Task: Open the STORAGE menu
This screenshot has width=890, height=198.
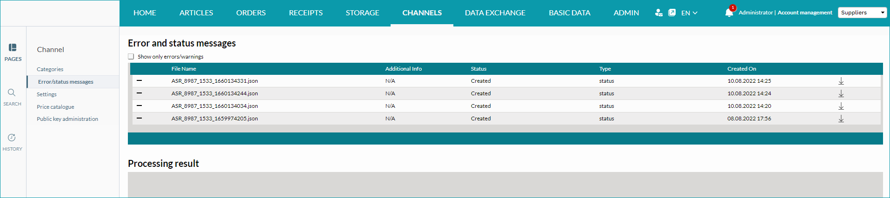Action: pyautogui.click(x=362, y=13)
